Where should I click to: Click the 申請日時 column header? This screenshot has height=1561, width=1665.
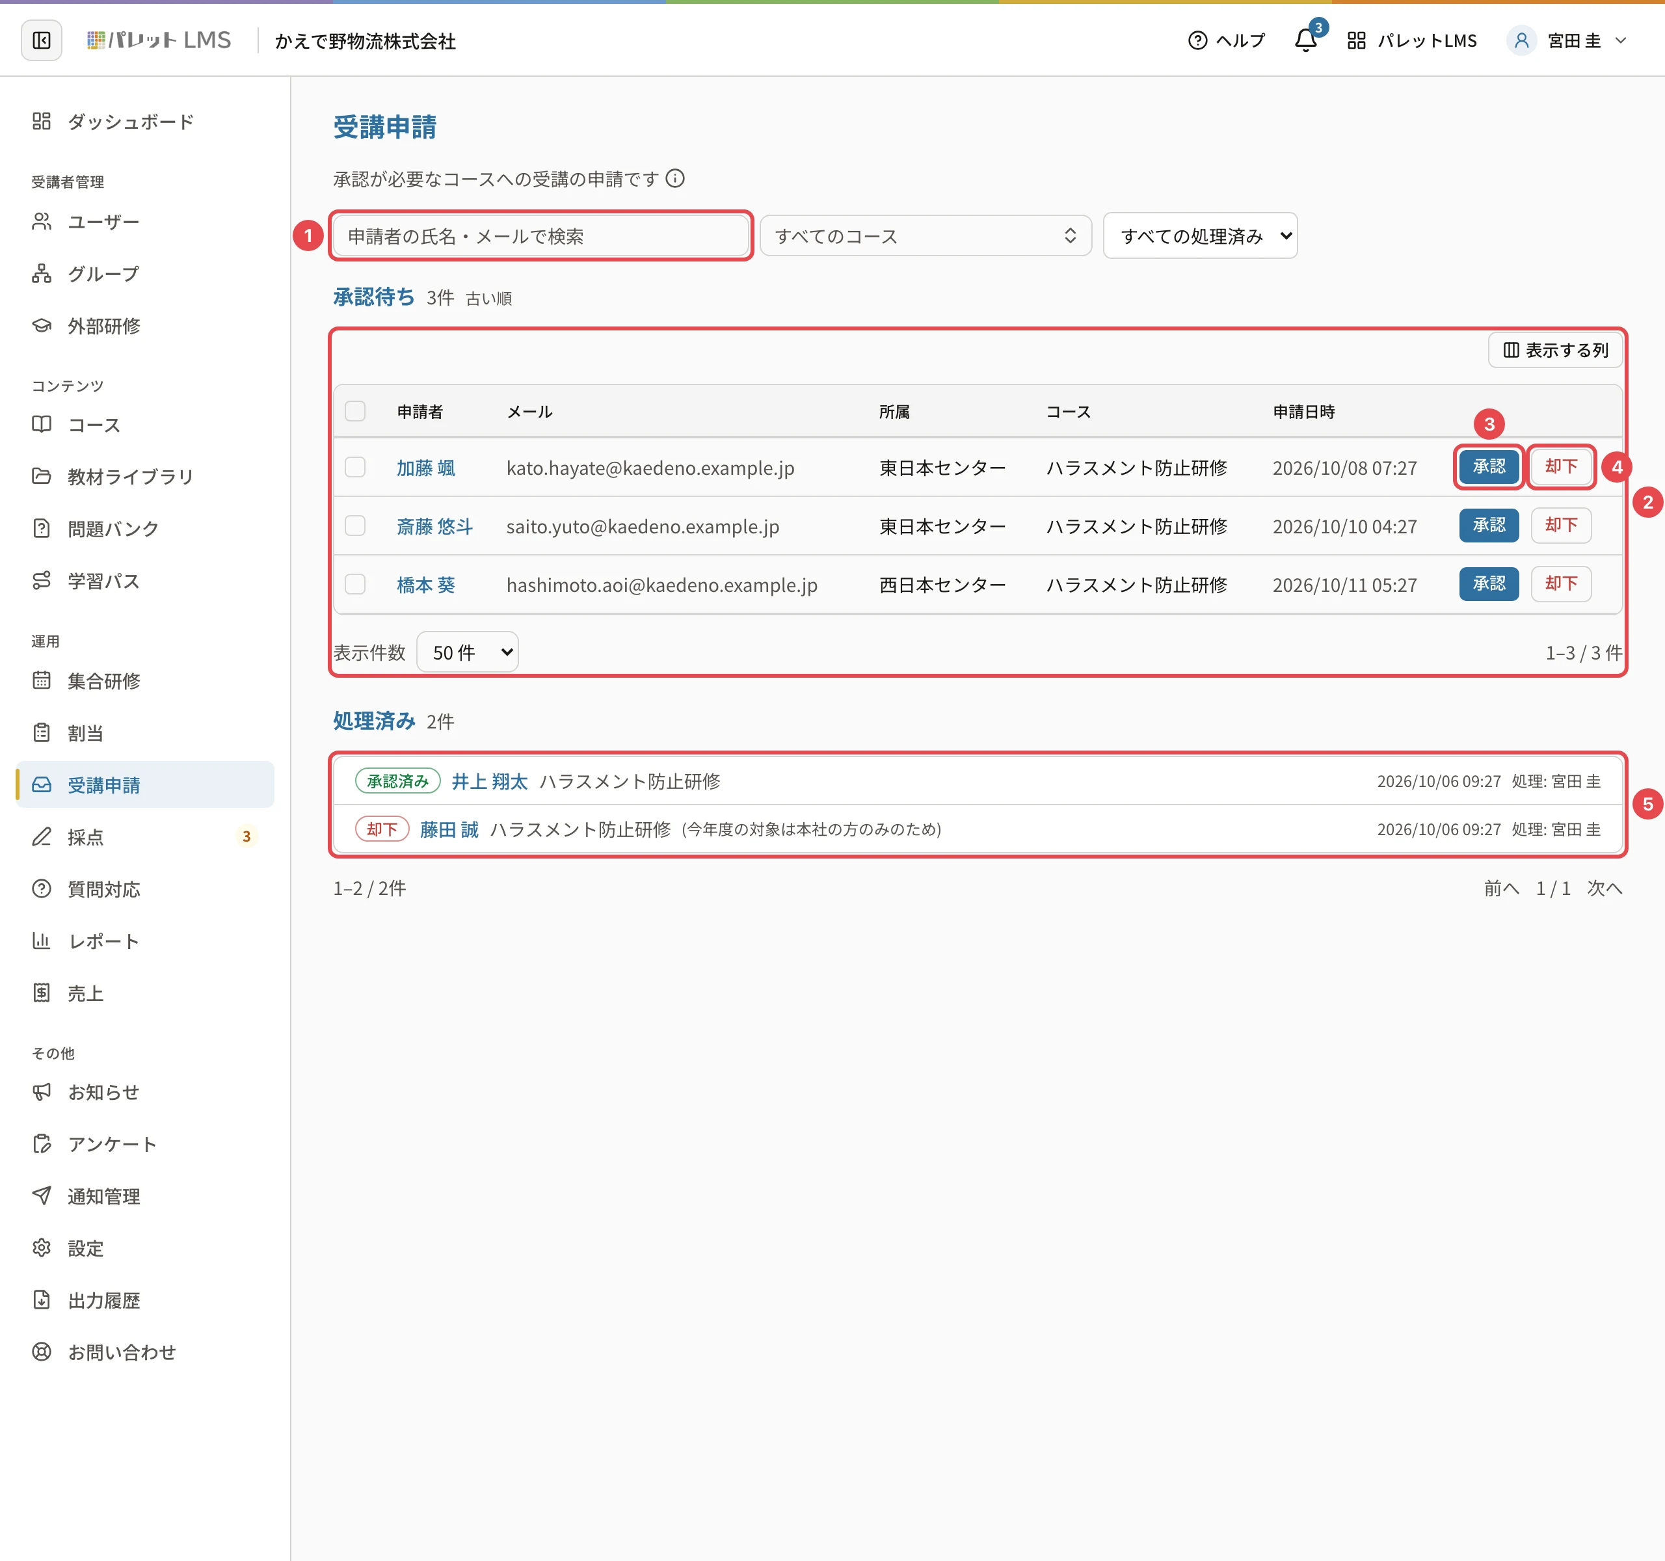click(x=1304, y=411)
